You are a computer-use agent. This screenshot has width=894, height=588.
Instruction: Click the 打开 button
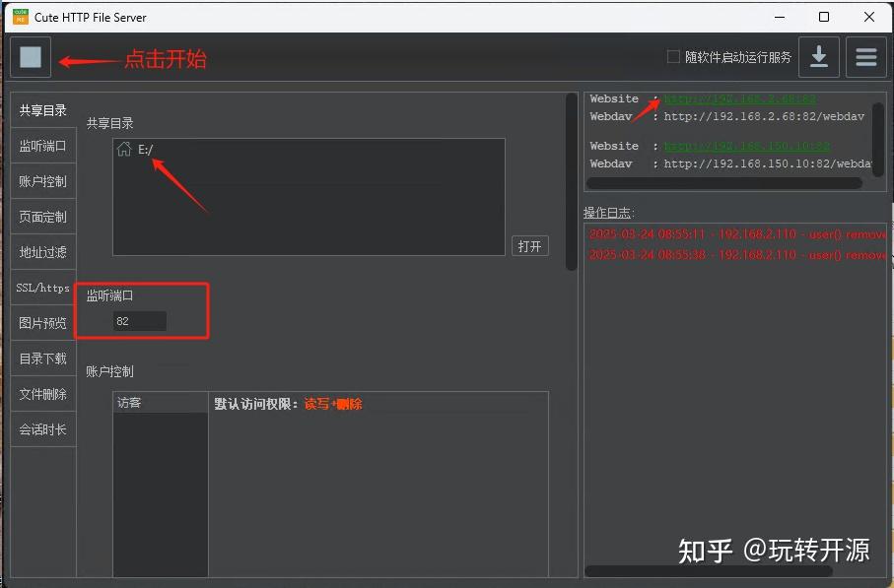(530, 246)
